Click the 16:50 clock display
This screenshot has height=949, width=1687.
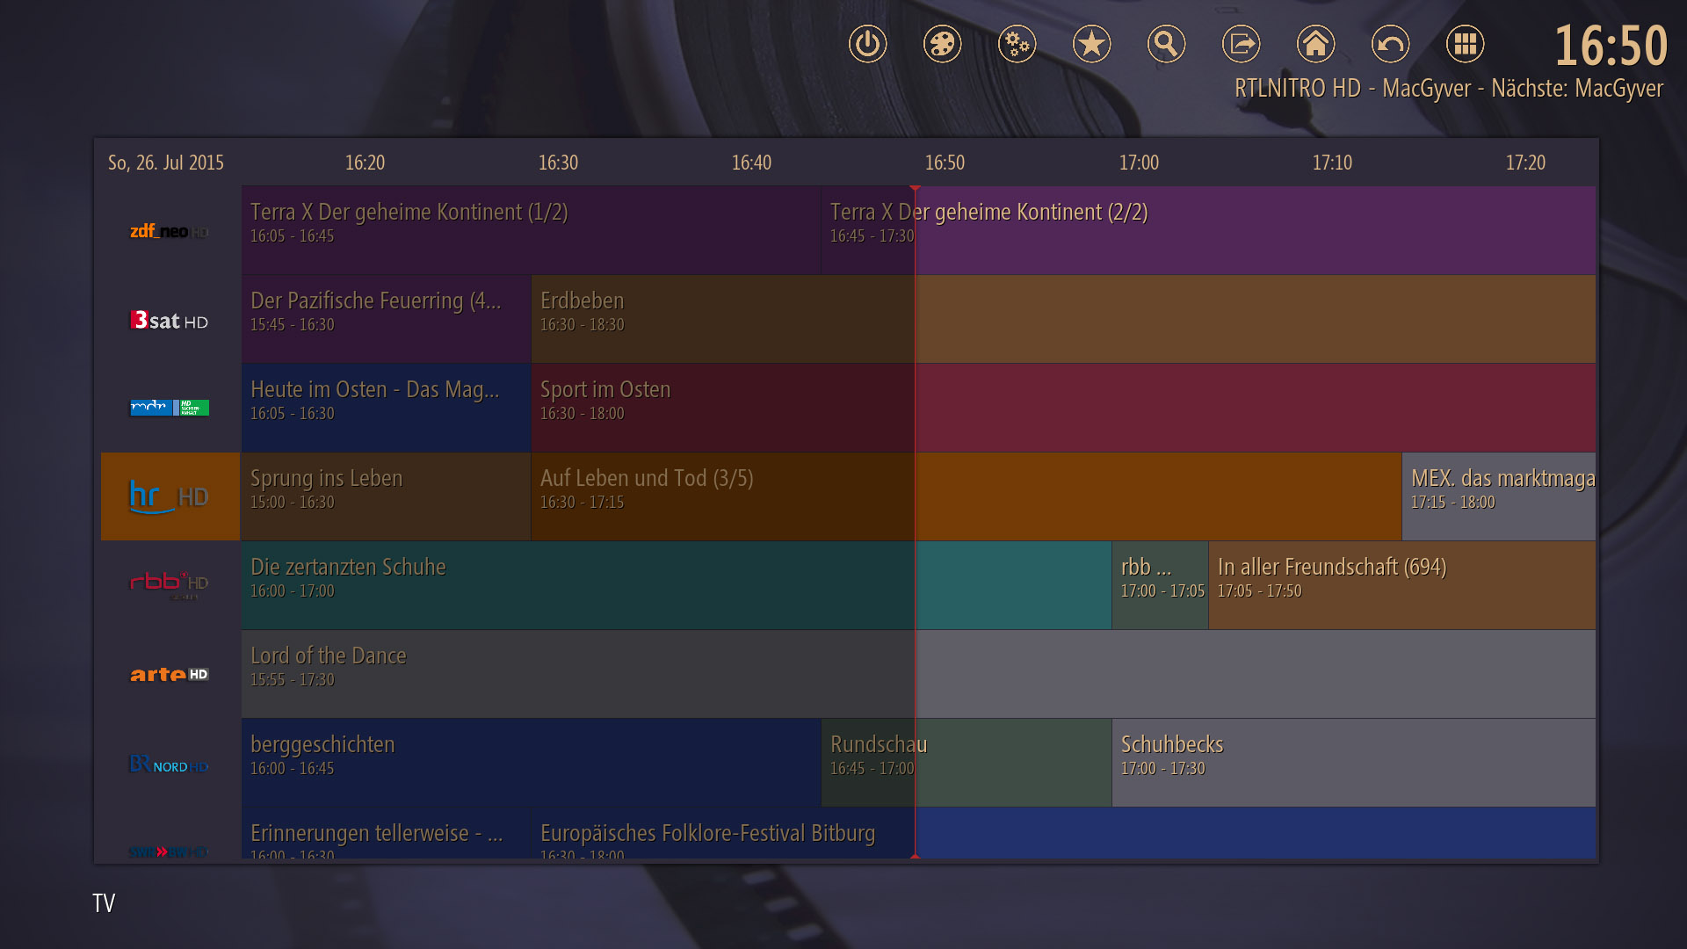pyautogui.click(x=1611, y=45)
